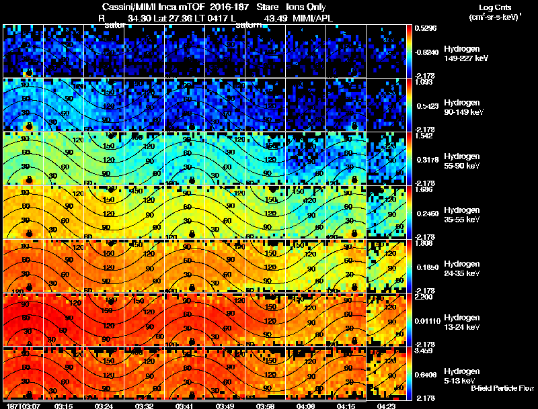
Task: Click the '04:23' time axis label
Action: point(386,406)
